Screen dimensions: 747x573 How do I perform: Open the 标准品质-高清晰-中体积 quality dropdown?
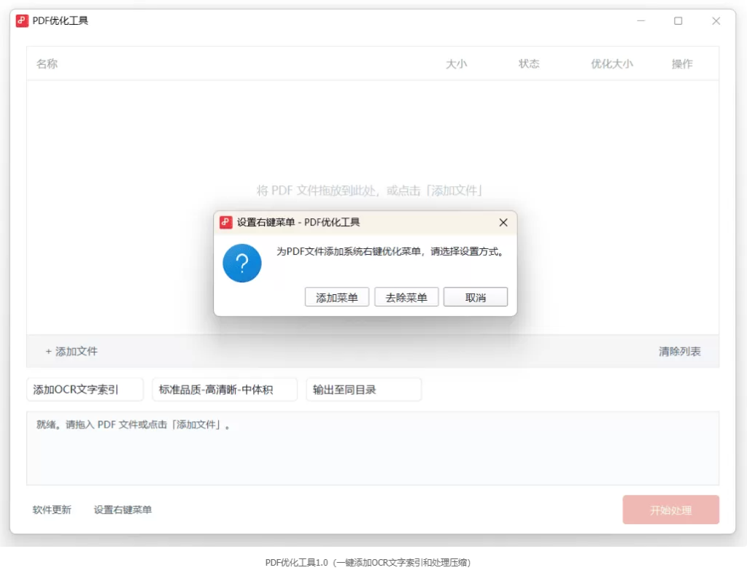(x=225, y=390)
